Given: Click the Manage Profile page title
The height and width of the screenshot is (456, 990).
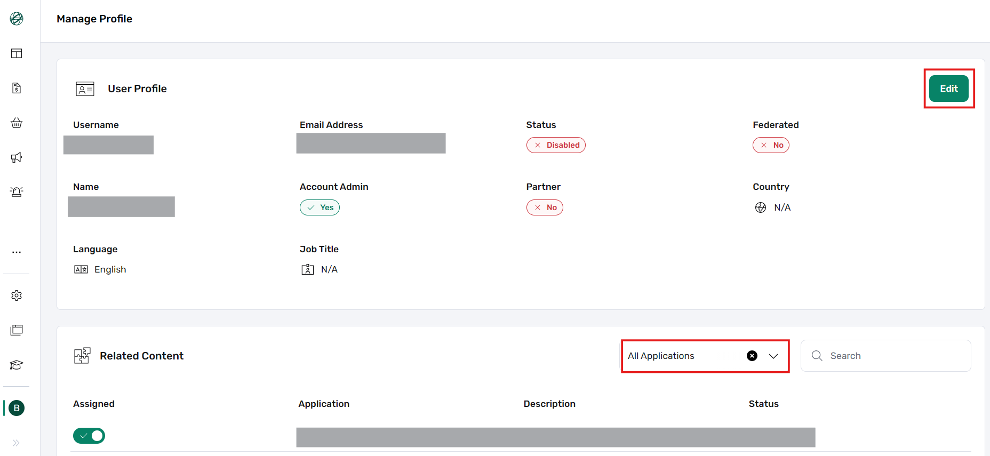Looking at the screenshot, I should 94,19.
